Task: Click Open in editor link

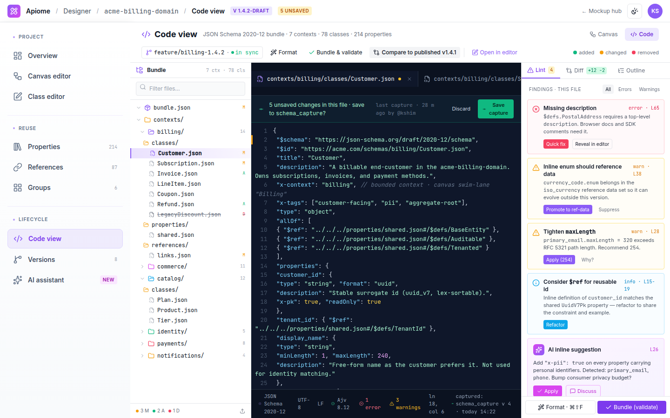Action: pos(495,52)
